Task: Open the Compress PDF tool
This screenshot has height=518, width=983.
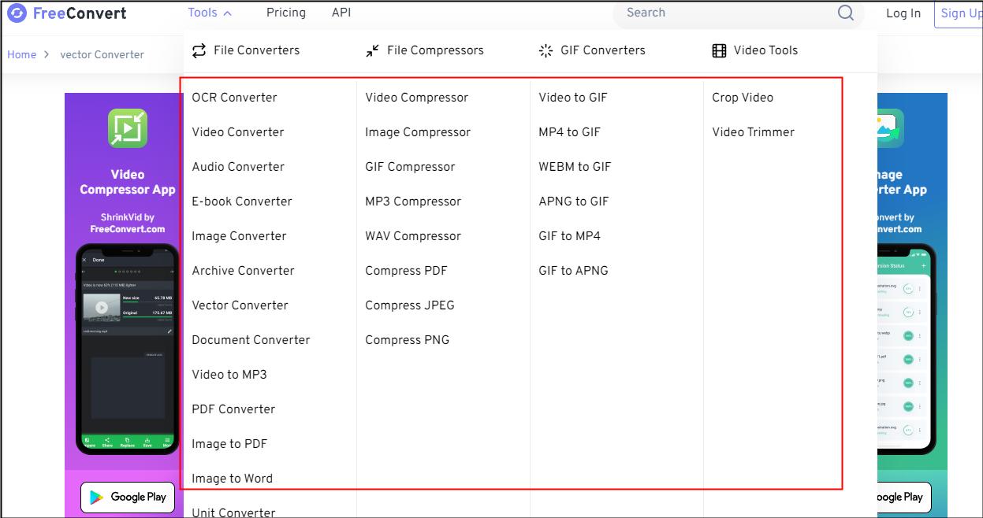Action: click(406, 271)
